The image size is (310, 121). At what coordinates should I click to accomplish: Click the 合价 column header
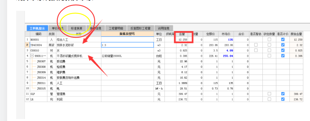[241, 34]
